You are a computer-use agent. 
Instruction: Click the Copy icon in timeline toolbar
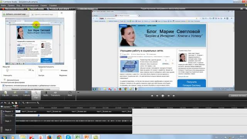click(12, 103)
